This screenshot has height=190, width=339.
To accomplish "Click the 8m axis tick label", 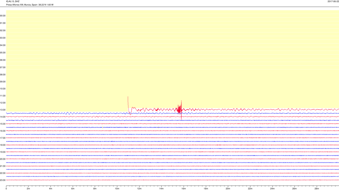I will (x=95, y=189).
